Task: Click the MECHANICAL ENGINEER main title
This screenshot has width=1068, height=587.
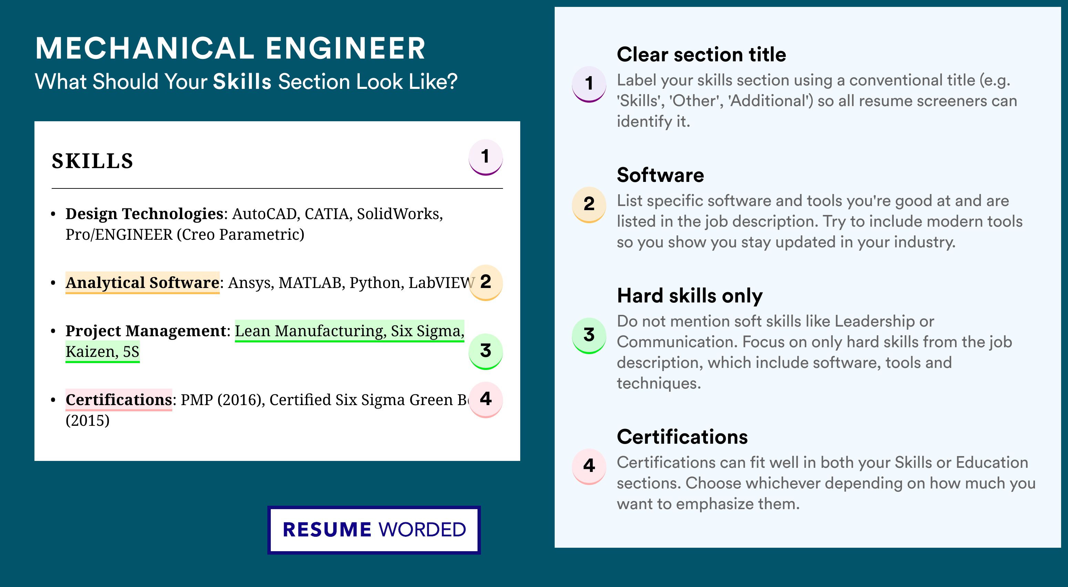Action: pyautogui.click(x=230, y=48)
